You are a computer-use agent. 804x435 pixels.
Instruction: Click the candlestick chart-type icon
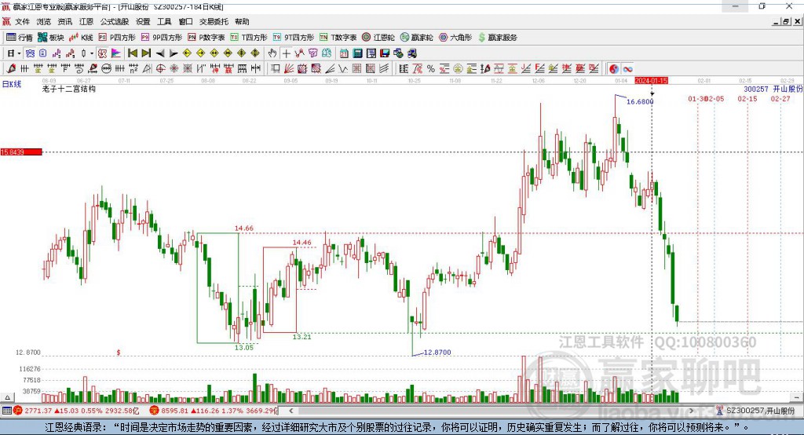[83, 53]
